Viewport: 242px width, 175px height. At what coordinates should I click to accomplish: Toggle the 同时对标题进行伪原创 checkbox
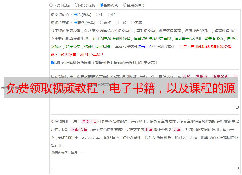tap(53, 62)
